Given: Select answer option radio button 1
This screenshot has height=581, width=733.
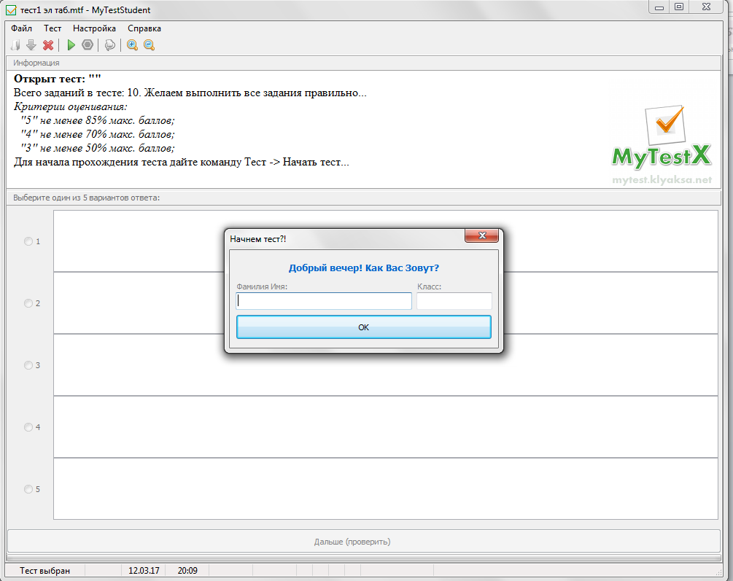Looking at the screenshot, I should click(28, 241).
